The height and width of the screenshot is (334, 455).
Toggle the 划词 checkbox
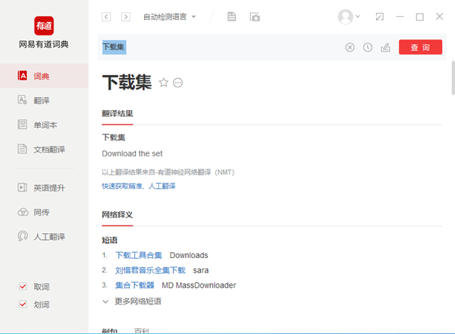[23, 304]
